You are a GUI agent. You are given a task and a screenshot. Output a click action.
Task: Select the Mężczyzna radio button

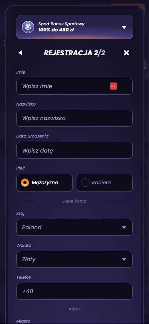[x=25, y=183]
